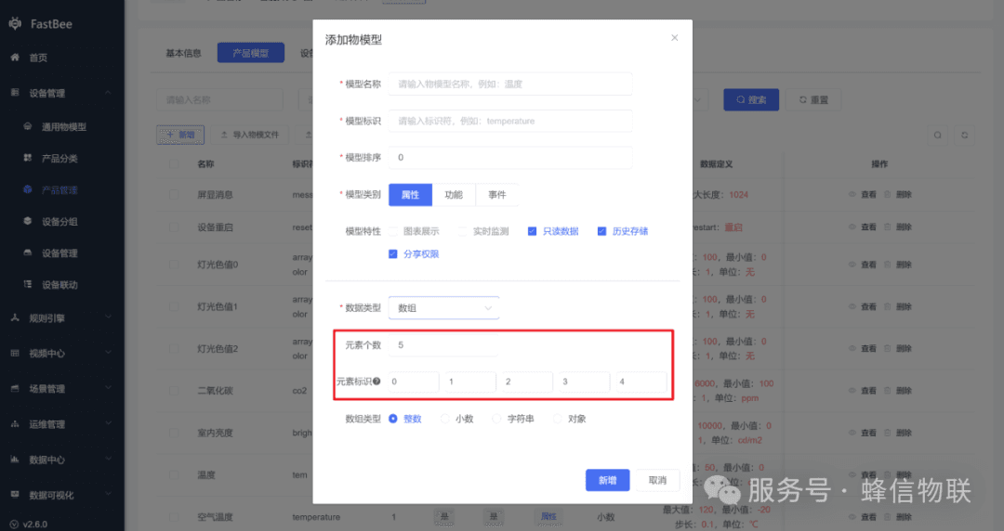
Task: Click the 设备管理 submenu icon
Action: point(28,253)
